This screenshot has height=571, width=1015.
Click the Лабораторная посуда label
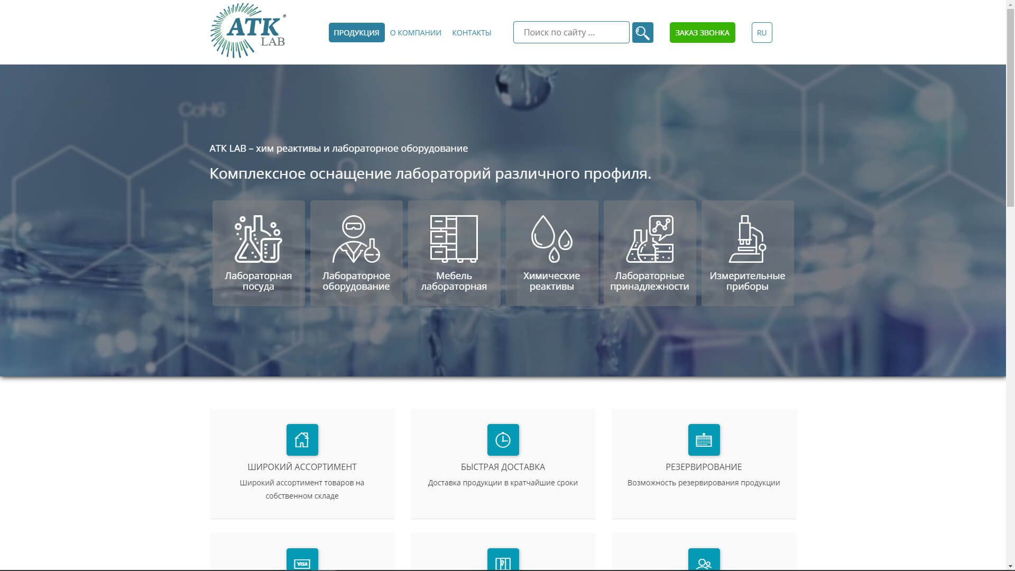click(259, 281)
